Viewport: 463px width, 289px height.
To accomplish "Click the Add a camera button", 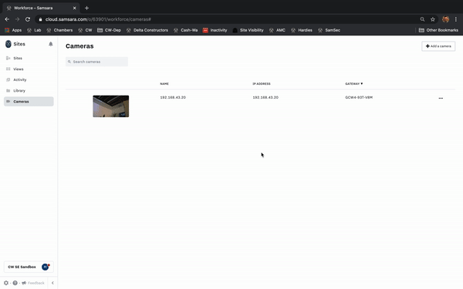I will pos(438,46).
